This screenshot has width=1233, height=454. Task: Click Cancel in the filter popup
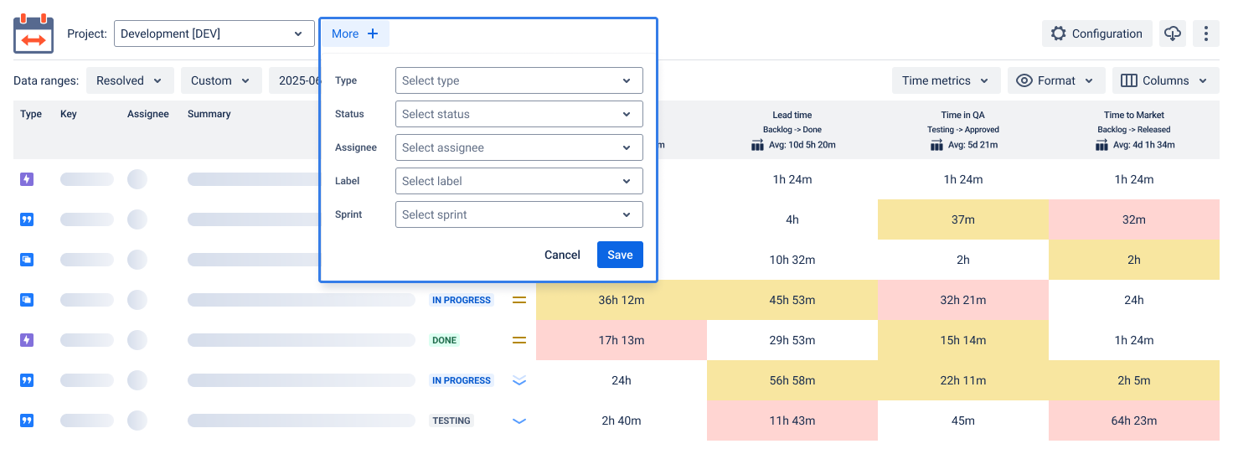point(562,255)
